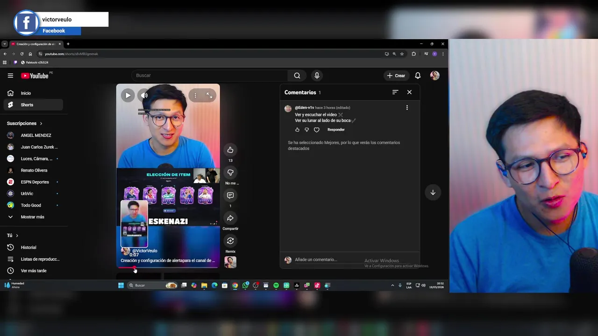Viewport: 598px width, 336px height.
Task: Open Ver más tarde
Action: pyautogui.click(x=33, y=271)
